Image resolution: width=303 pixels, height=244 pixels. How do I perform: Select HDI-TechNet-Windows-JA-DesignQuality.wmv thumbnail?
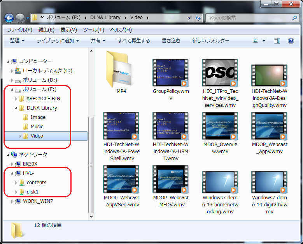click(x=270, y=75)
